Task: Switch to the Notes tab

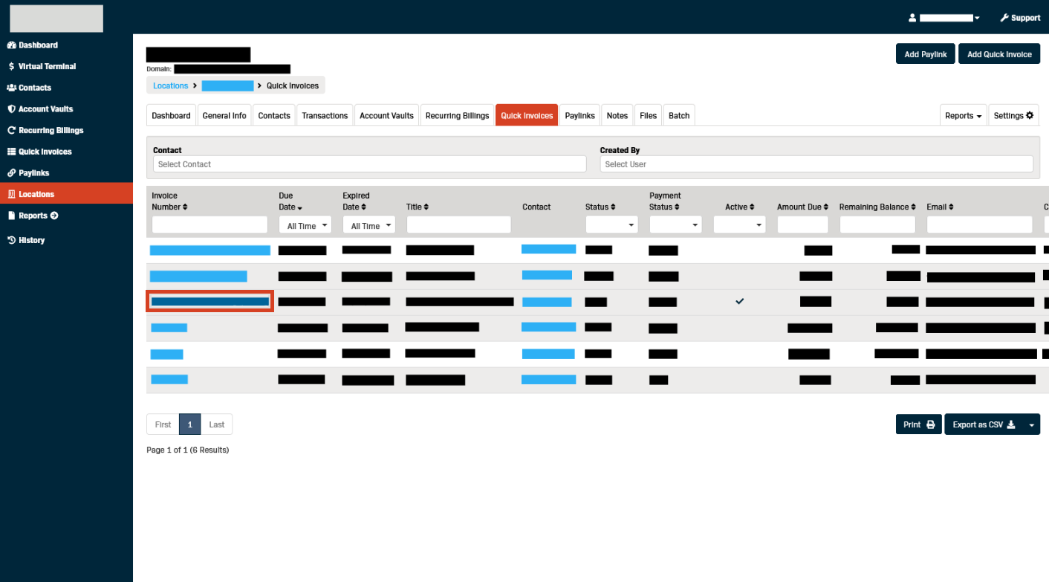Action: (x=617, y=116)
